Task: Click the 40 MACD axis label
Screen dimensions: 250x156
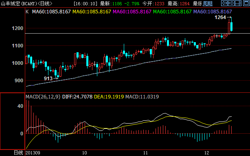Action: click(x=20, y=106)
